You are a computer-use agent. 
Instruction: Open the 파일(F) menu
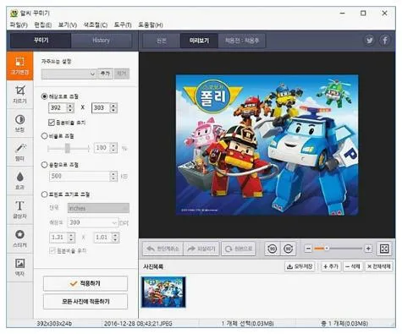(x=19, y=25)
